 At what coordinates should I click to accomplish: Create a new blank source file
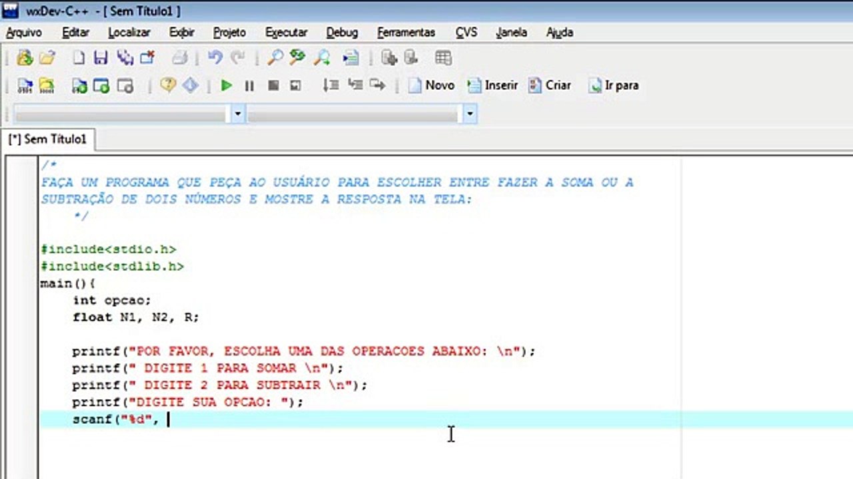tap(79, 58)
